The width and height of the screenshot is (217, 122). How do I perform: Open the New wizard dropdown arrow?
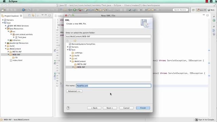coord(5,10)
